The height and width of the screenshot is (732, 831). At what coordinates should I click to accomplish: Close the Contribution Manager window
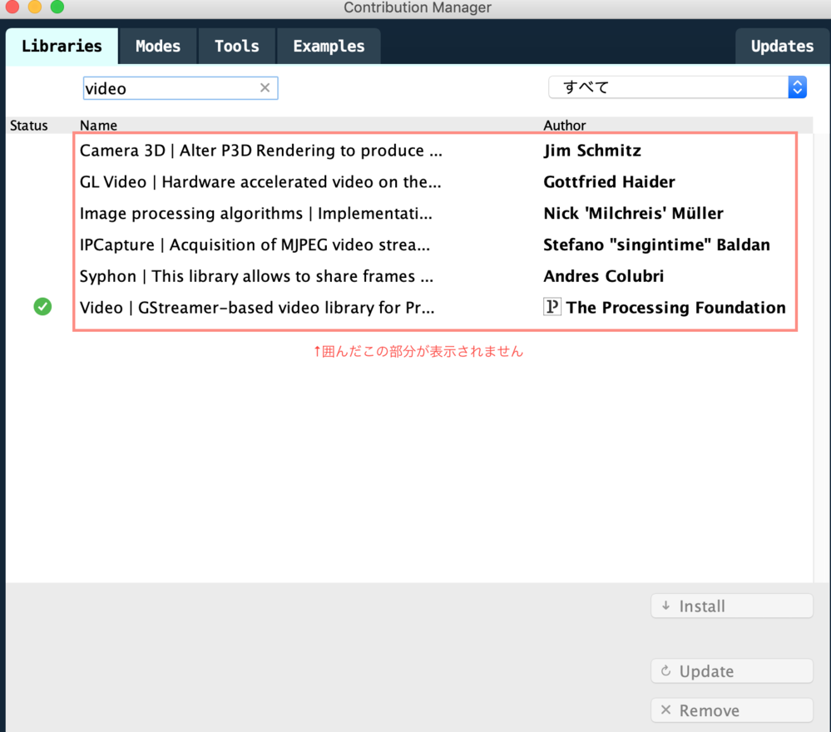[x=12, y=7]
